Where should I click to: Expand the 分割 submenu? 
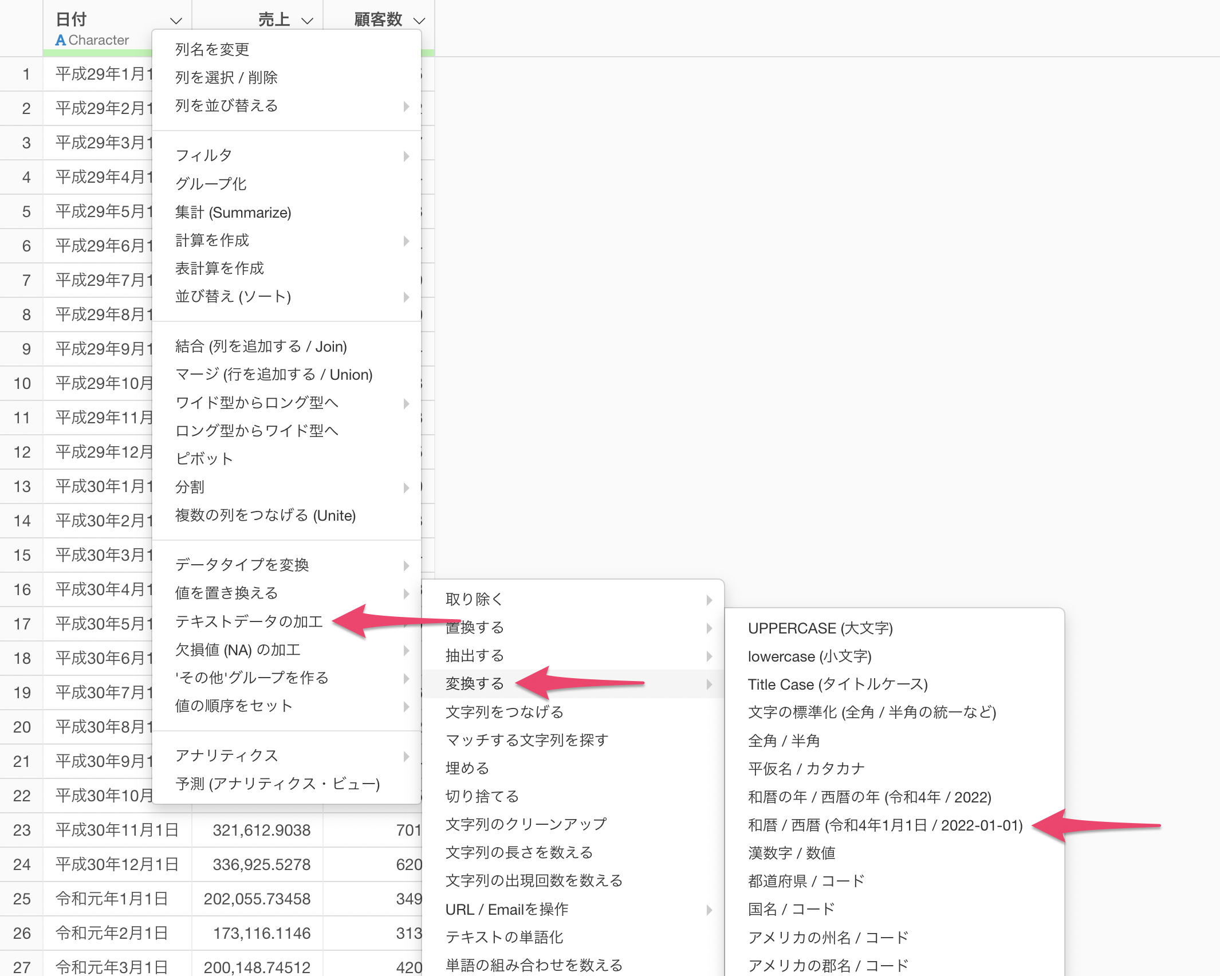point(286,487)
